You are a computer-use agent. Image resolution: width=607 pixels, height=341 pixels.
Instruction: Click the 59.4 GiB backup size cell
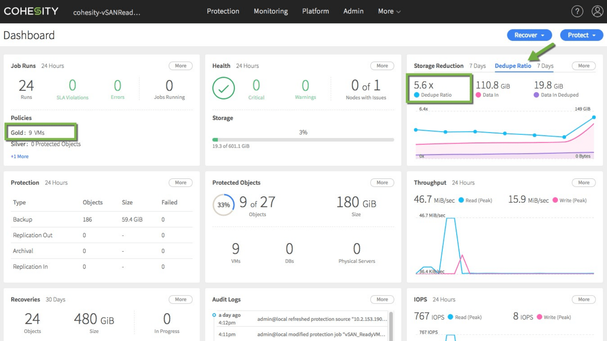pyautogui.click(x=132, y=219)
